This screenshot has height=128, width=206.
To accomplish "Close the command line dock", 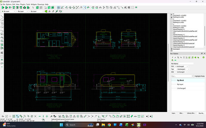I will 171,15.
